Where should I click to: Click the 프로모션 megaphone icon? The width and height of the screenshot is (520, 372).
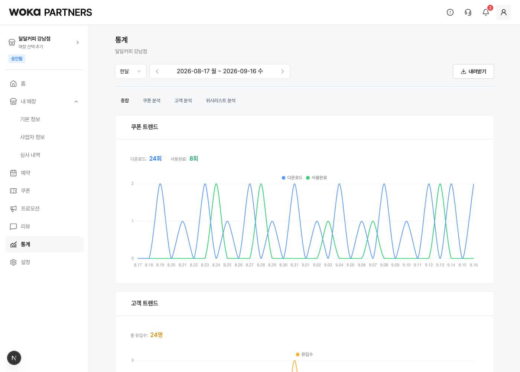13,209
